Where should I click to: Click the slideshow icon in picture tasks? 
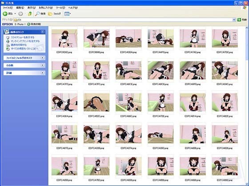[x=8, y=38]
